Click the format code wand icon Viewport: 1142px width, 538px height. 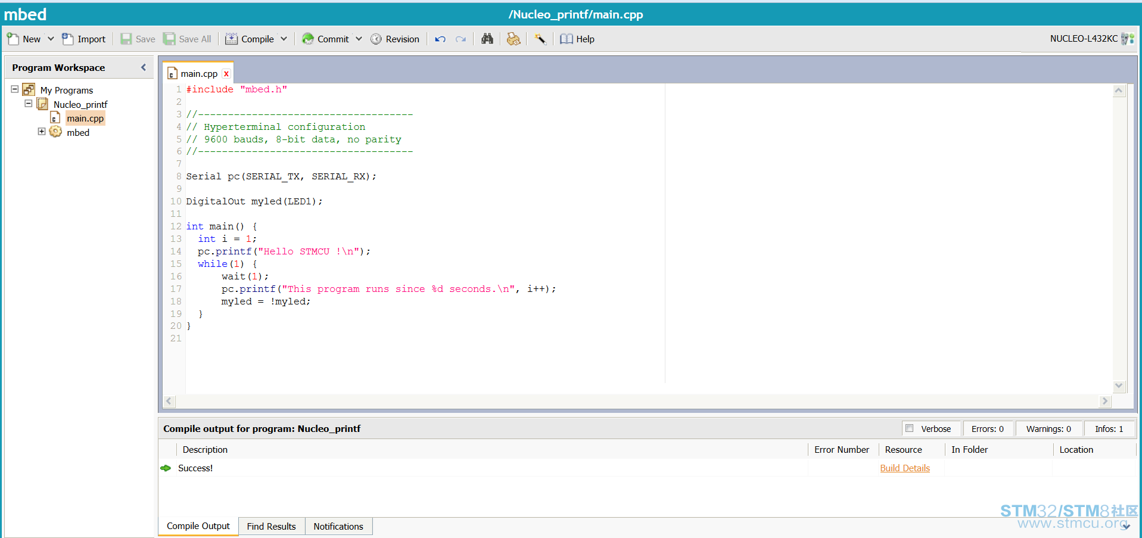540,39
